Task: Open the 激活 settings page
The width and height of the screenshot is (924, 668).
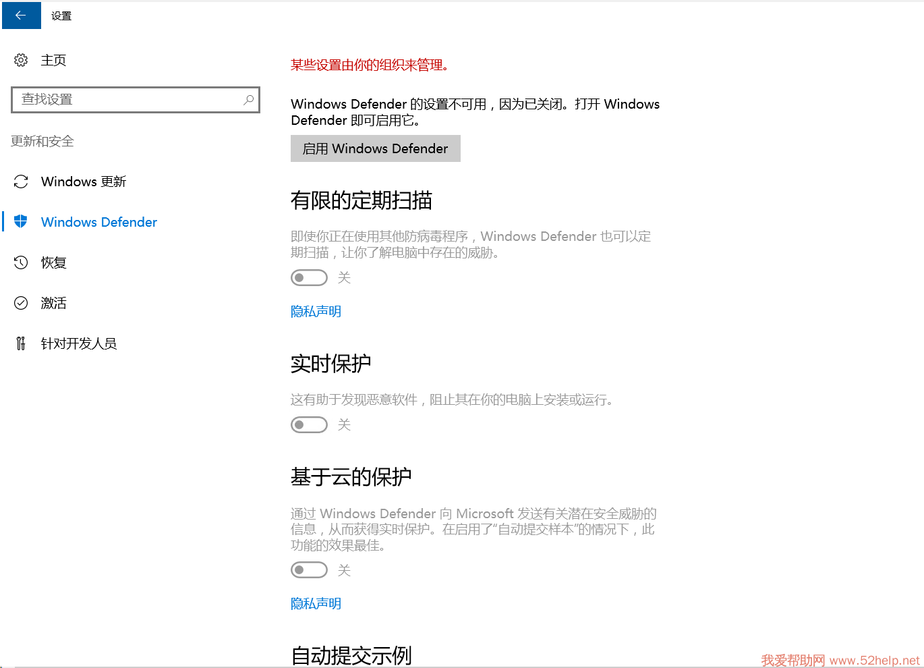Action: [54, 303]
